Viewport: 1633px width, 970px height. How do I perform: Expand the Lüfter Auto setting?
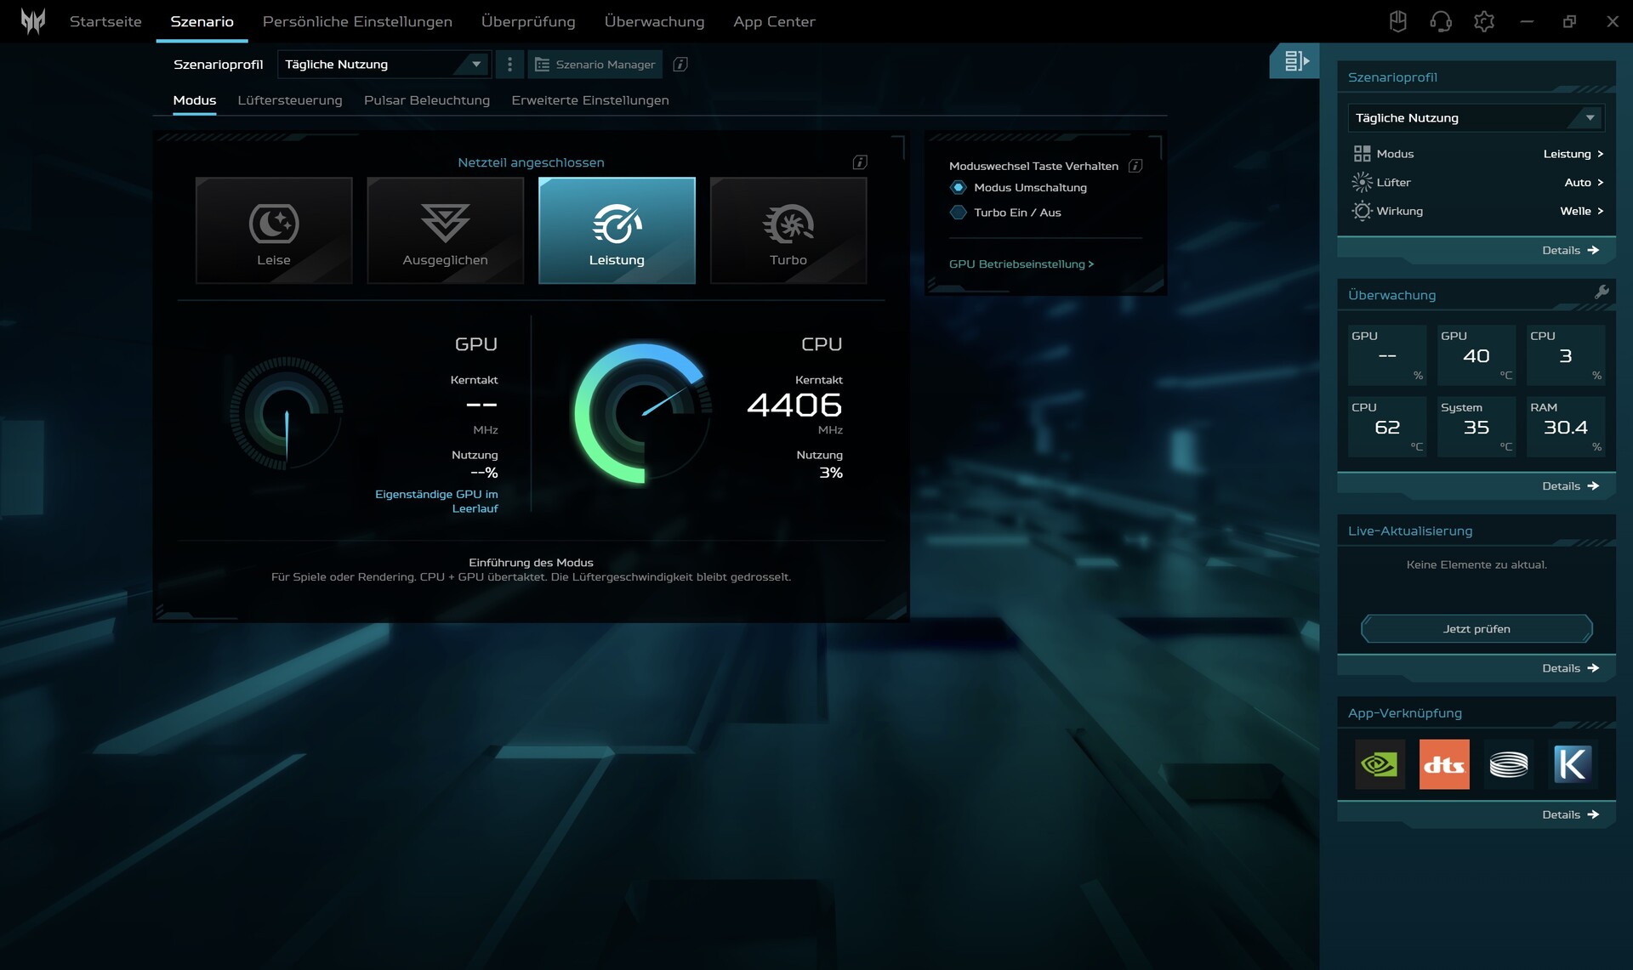[x=1584, y=183]
